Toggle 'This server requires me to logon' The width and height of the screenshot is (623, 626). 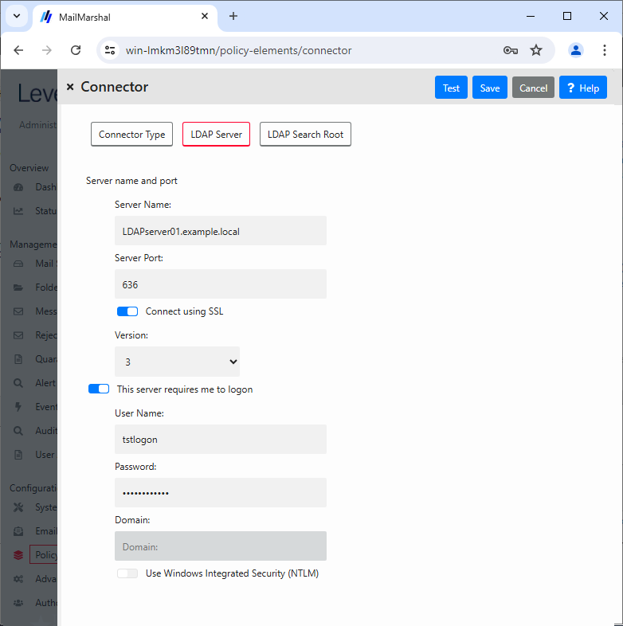click(99, 389)
